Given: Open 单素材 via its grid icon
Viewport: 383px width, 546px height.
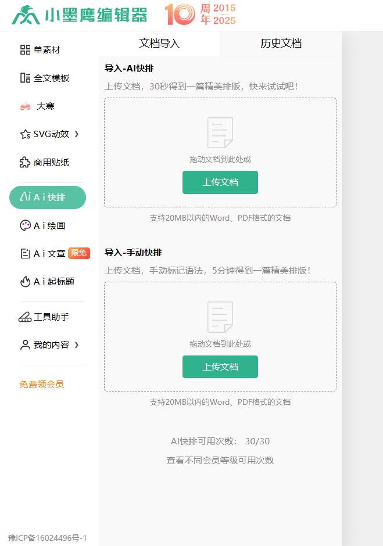Looking at the screenshot, I should tap(25, 50).
